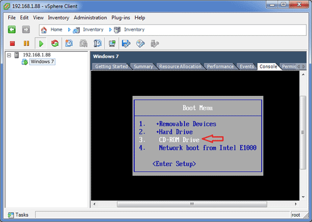Select the Windows 7 virtual machine in the tree
The image size is (312, 222).
click(x=42, y=62)
